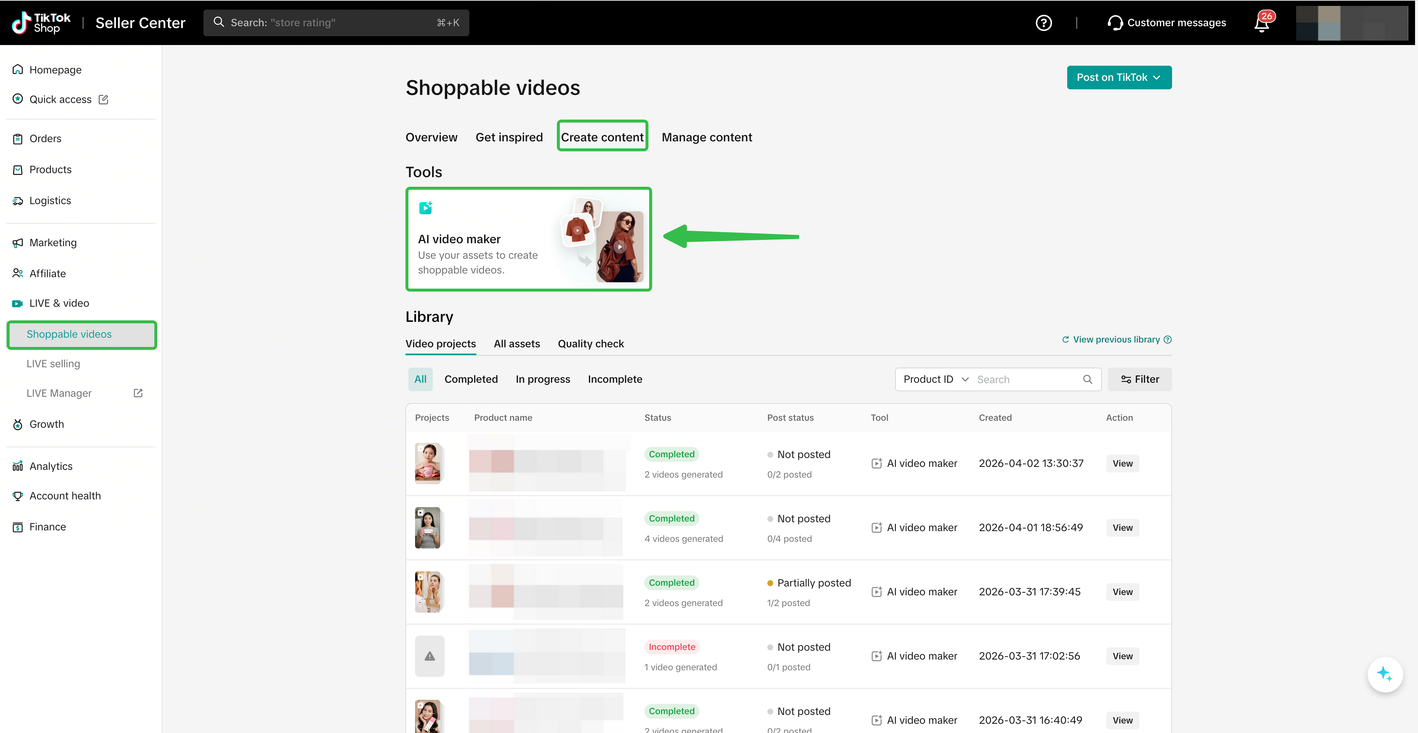Navigate to Marketing in the sidebar
The height and width of the screenshot is (733, 1418).
point(53,243)
